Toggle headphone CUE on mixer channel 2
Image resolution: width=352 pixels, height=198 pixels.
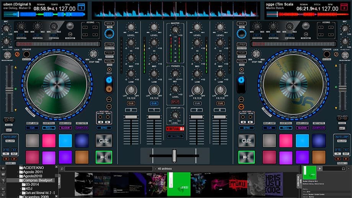(197, 103)
